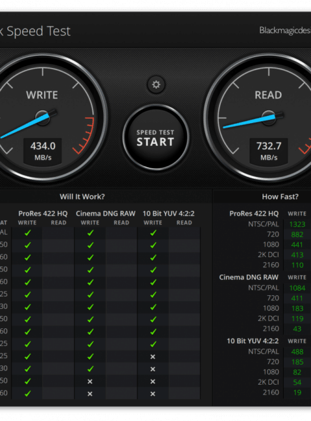
Task: Click 10 Bit YUV 720 value 185
Action: tap(297, 362)
